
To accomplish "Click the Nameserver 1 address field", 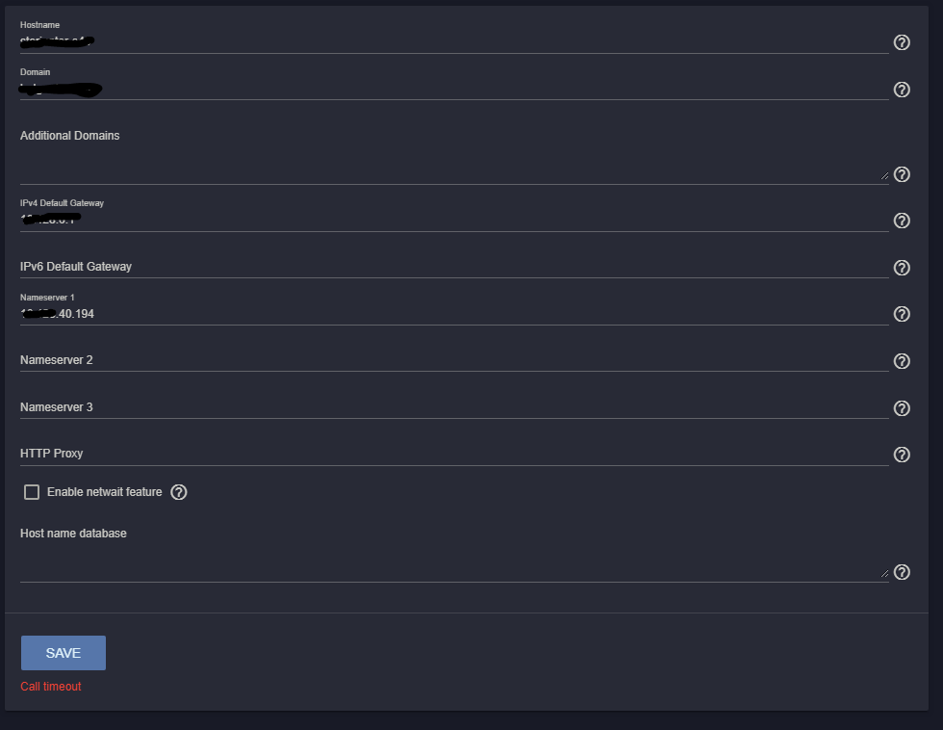I will point(452,314).
